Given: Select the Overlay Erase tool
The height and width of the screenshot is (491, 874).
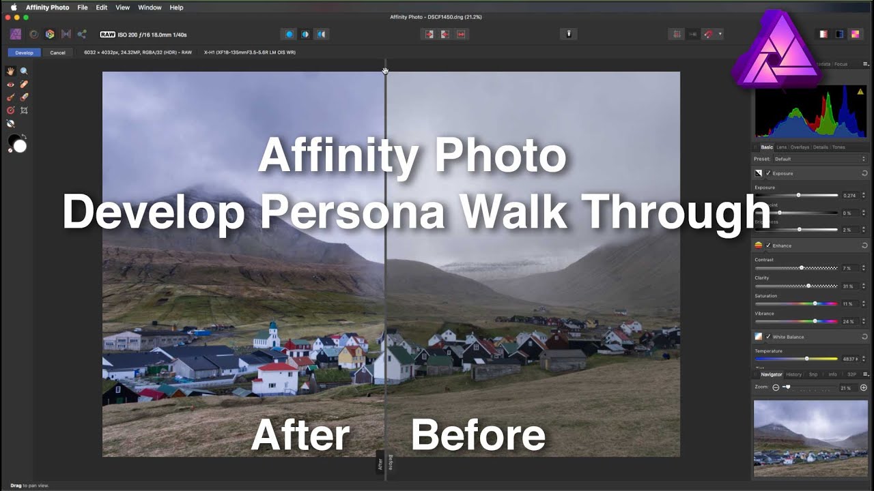Looking at the screenshot, I should tap(24, 98).
